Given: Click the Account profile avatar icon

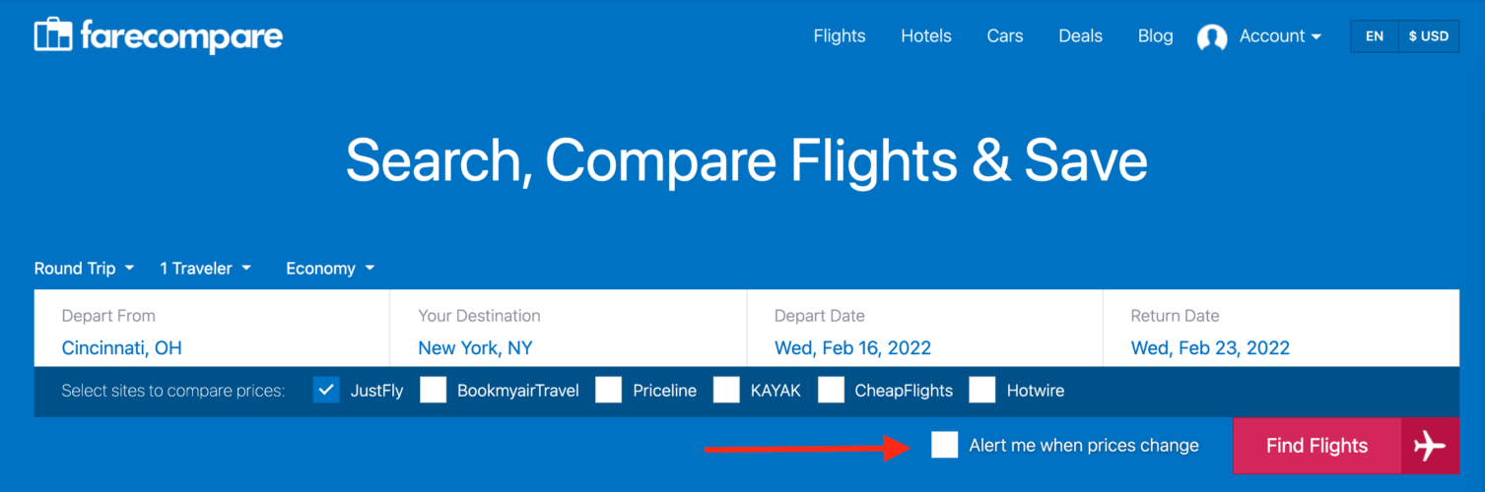Looking at the screenshot, I should 1212,37.
